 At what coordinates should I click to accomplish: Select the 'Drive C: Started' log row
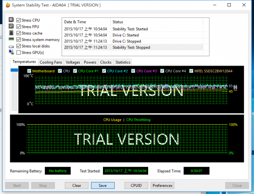133,35
